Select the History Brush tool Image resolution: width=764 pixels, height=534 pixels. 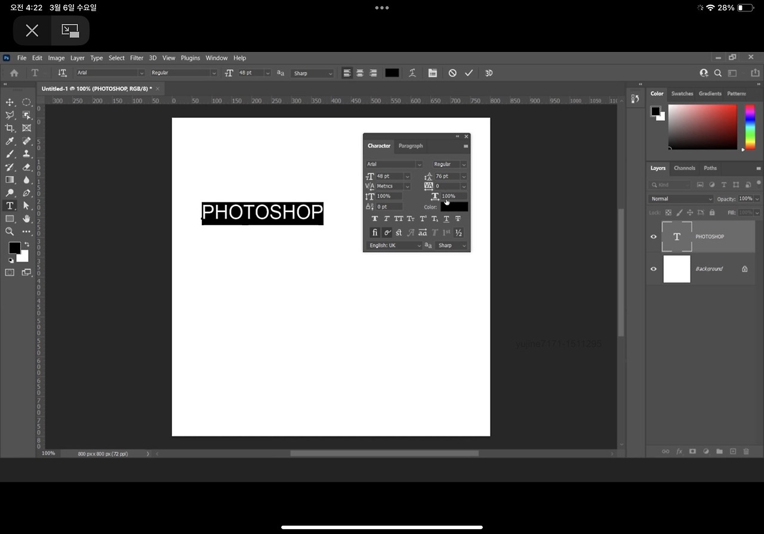click(10, 167)
